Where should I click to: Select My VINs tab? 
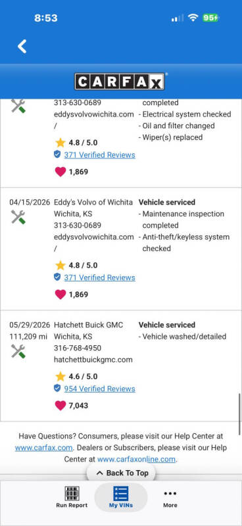coord(121,497)
